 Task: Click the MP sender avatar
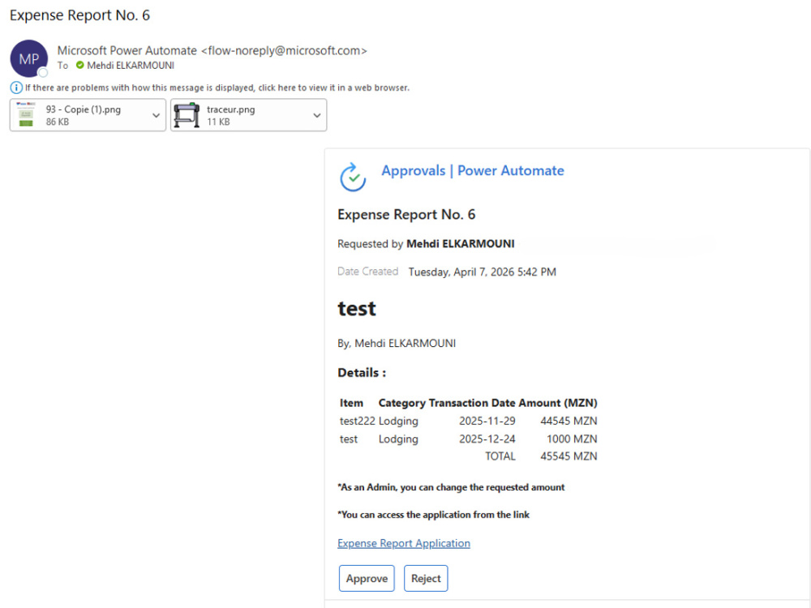29,58
